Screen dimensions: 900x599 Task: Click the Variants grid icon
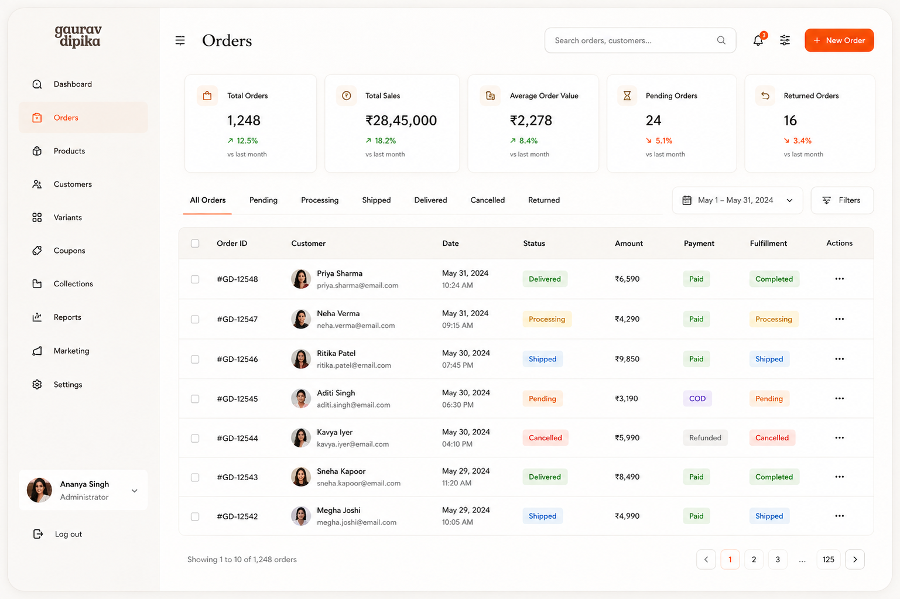coord(37,218)
